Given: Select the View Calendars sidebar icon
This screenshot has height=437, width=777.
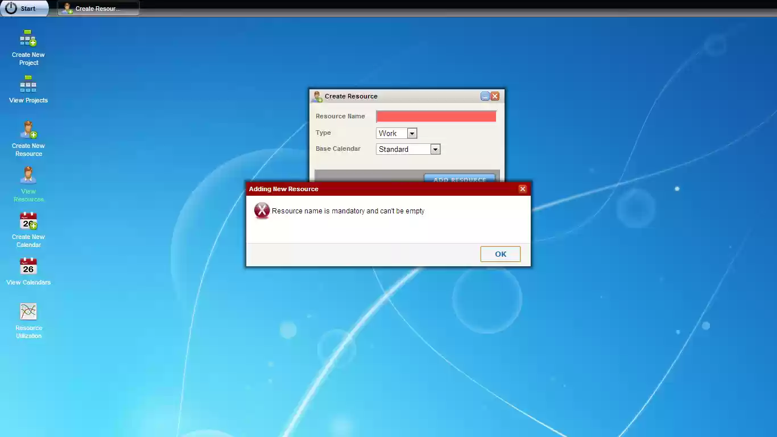Looking at the screenshot, I should [27, 266].
